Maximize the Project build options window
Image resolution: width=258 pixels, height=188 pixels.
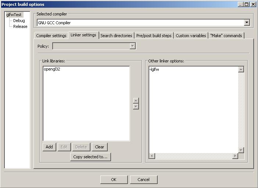point(247,4)
